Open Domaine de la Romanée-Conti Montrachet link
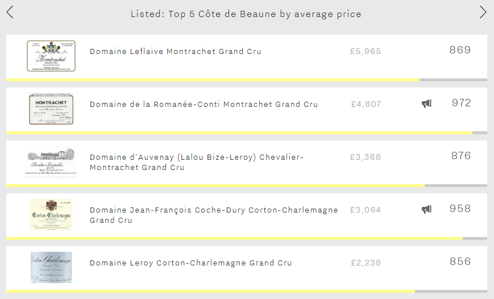This screenshot has height=299, width=494. [x=204, y=104]
